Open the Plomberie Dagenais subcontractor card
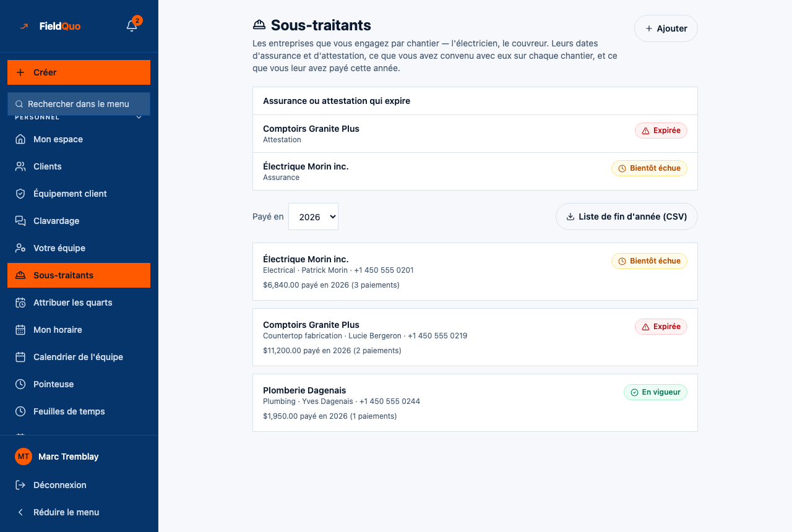Viewport: 792px width, 532px height. [475, 403]
